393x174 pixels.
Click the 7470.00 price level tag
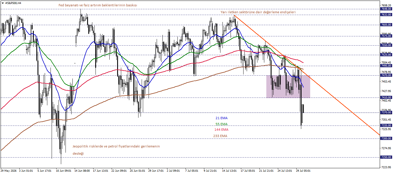386,75
